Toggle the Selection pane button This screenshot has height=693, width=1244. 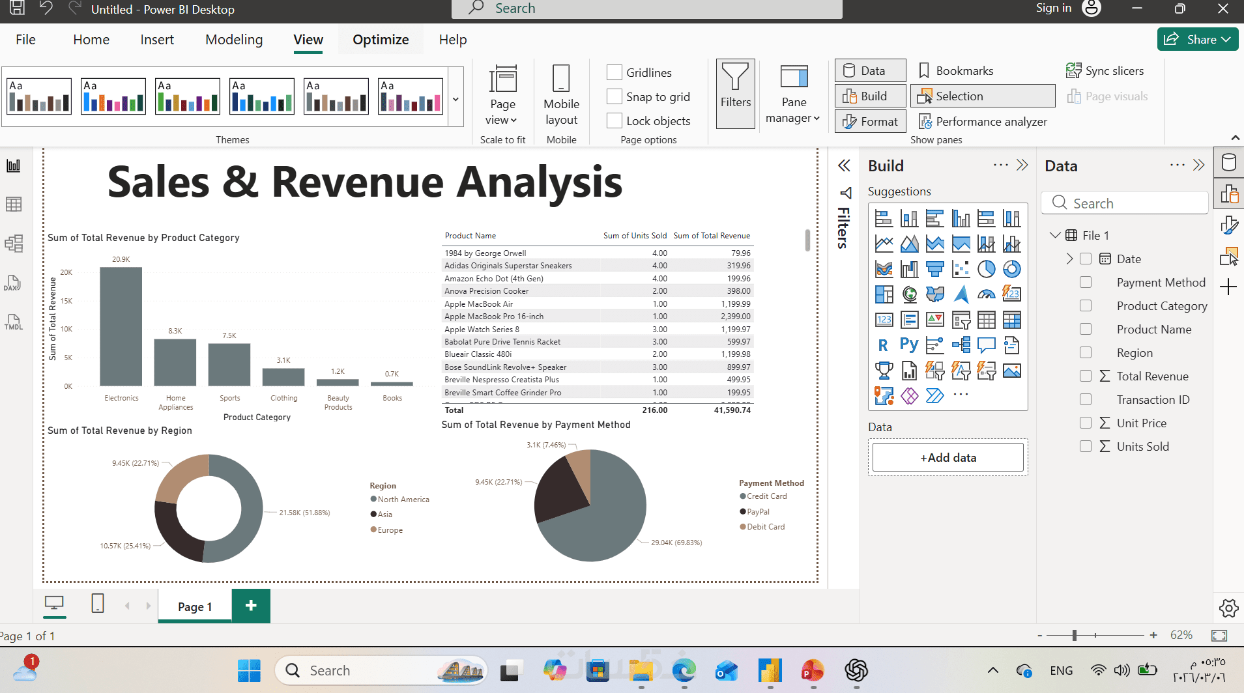click(983, 96)
